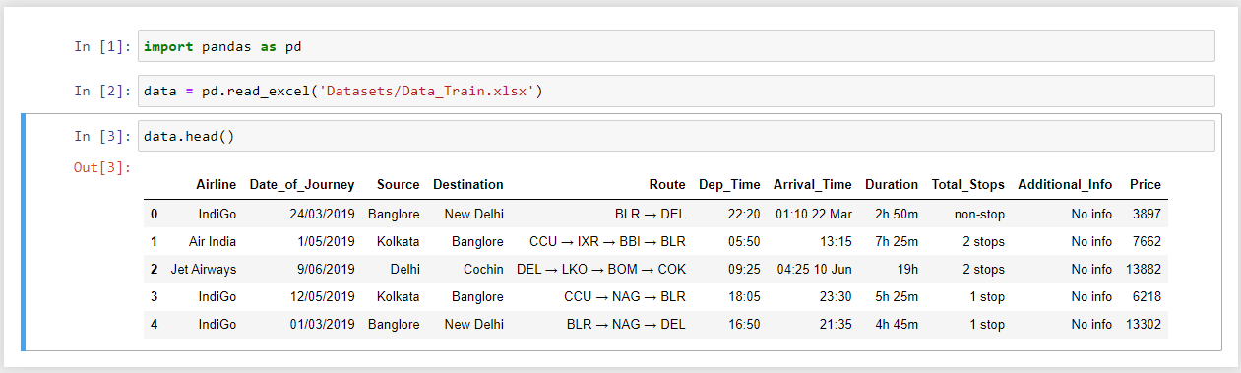Image resolution: width=1241 pixels, height=373 pixels.
Task: Click the Route column header
Action: click(667, 184)
